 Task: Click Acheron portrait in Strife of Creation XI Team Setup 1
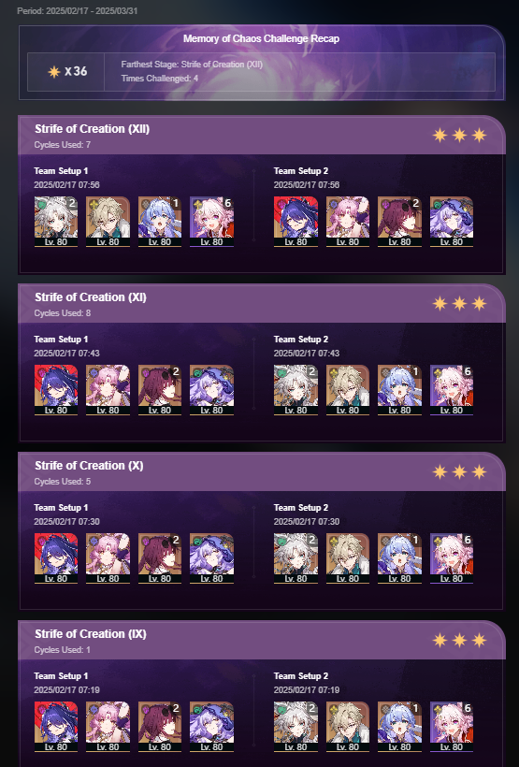56,389
